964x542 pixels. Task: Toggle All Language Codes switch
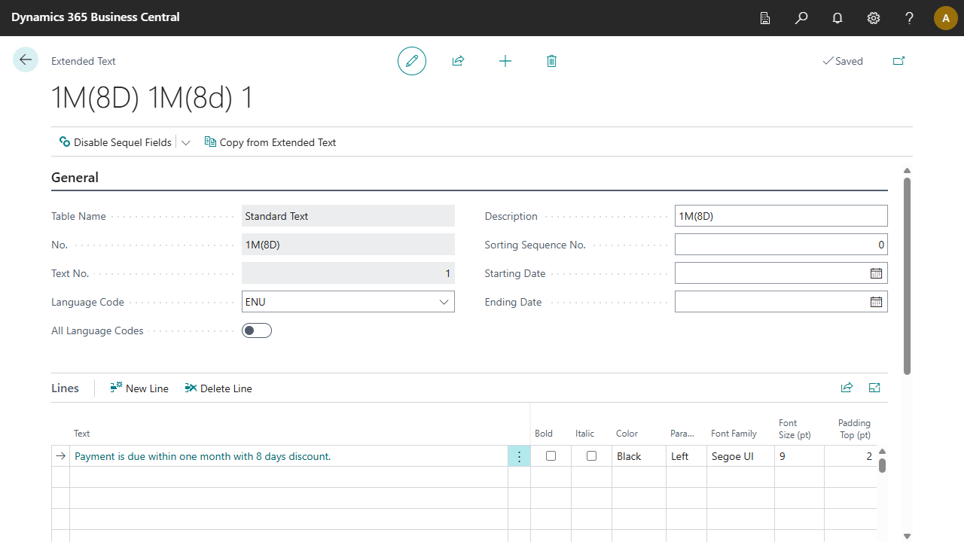[x=257, y=330]
